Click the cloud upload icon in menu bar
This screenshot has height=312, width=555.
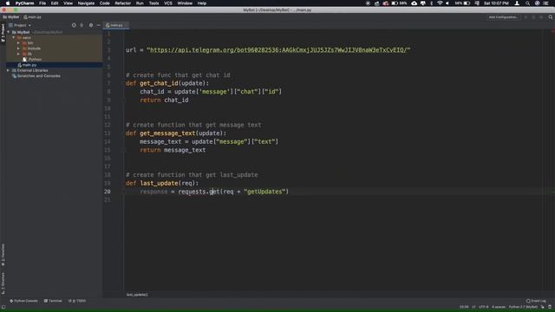(x=415, y=3)
